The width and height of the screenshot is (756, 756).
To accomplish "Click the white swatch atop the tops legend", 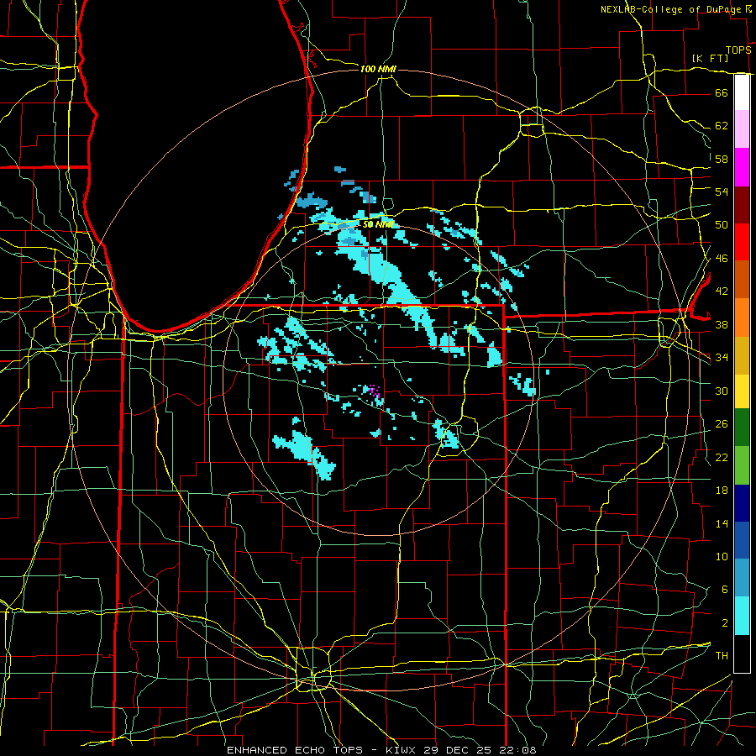I will click(742, 92).
